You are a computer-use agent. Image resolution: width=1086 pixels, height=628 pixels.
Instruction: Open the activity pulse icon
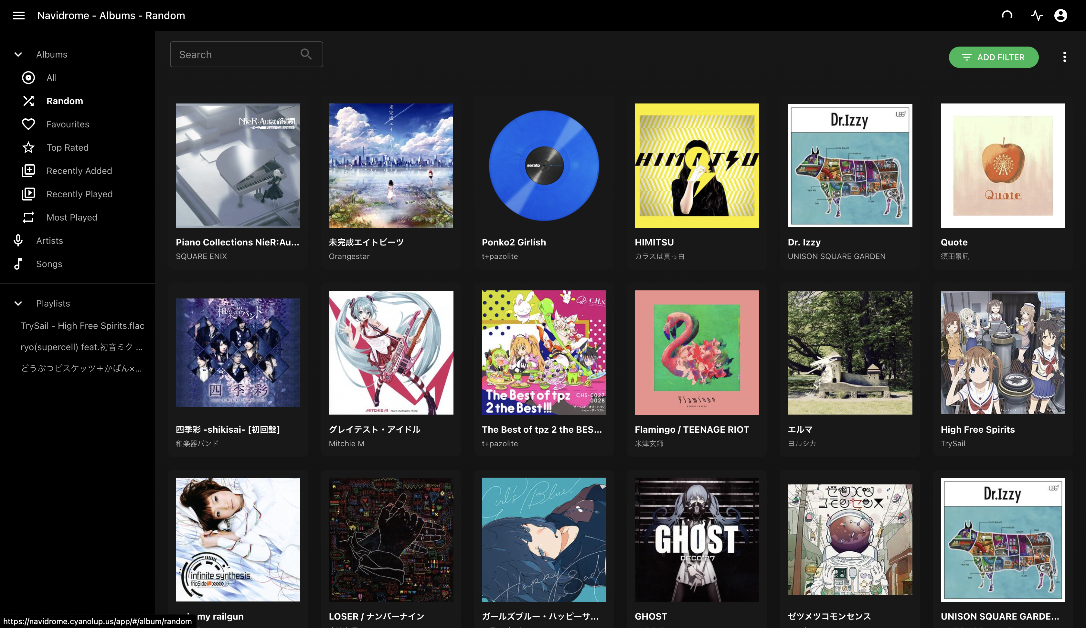click(x=1037, y=16)
